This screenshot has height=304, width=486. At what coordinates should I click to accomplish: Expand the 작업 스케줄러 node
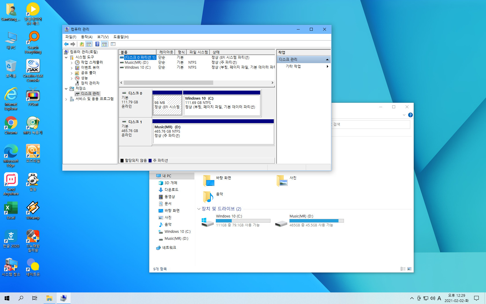tap(71, 63)
